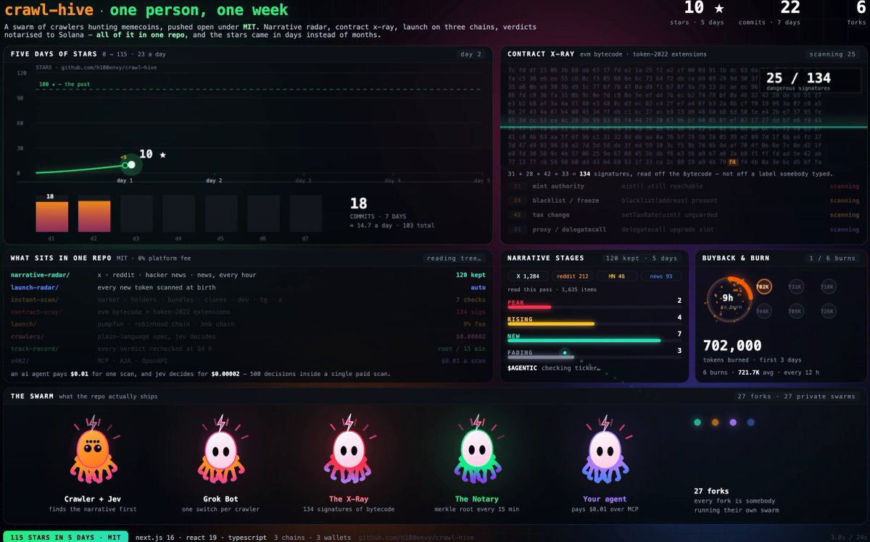The image size is (870, 542).
Task: Select the HN 46 source chip
Action: 616,275
